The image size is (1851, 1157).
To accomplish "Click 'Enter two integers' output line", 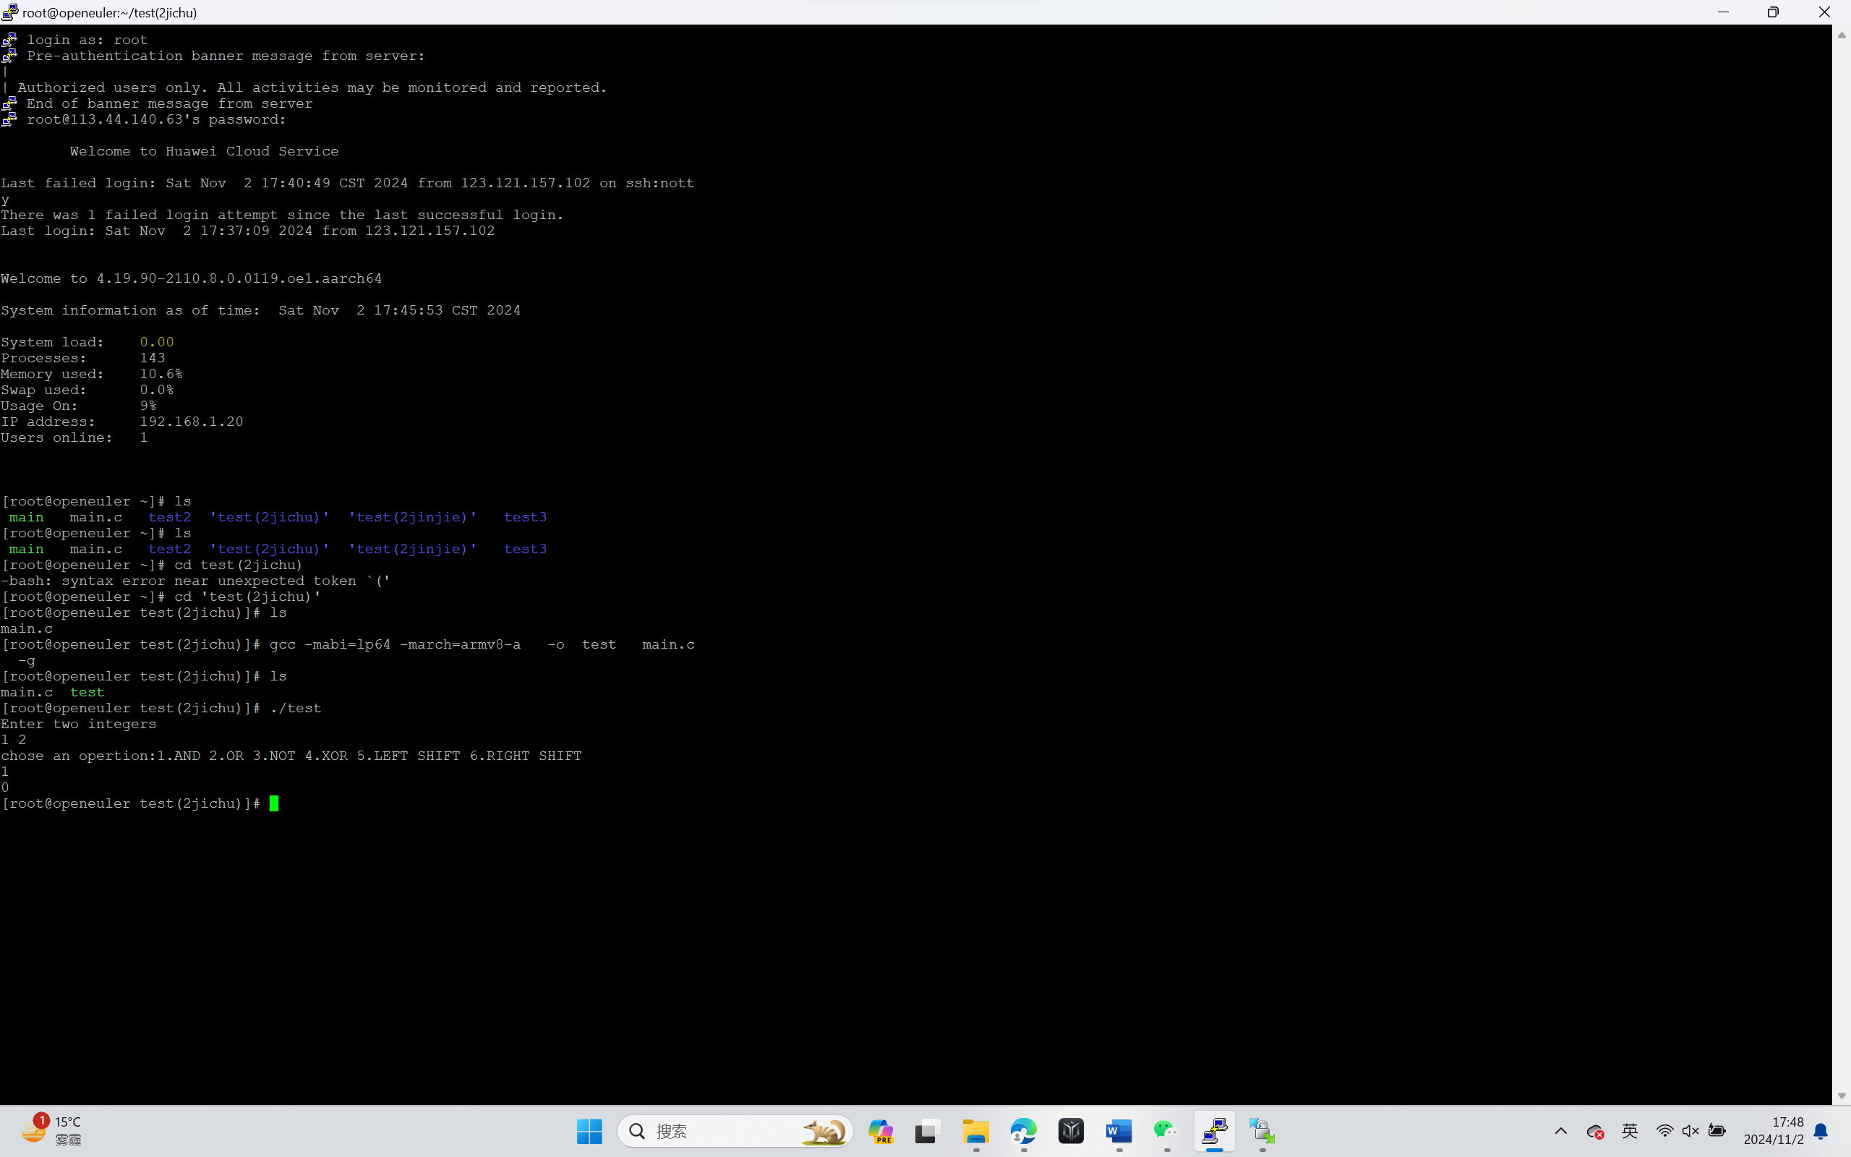I will pyautogui.click(x=79, y=724).
